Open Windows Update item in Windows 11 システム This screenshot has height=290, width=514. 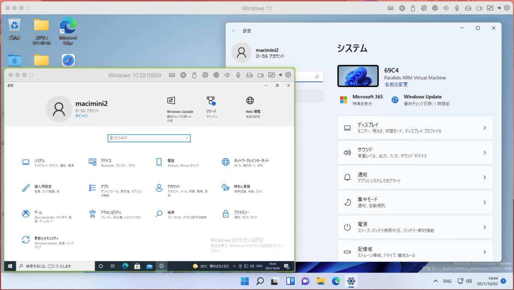tap(421, 100)
